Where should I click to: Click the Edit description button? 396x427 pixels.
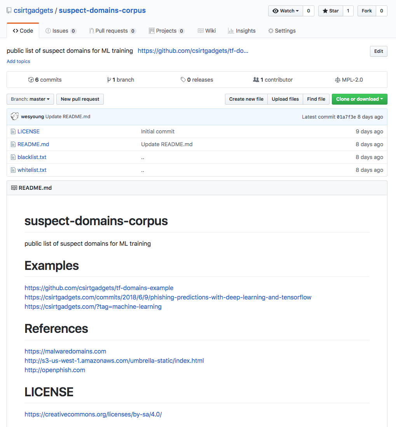pyautogui.click(x=379, y=51)
